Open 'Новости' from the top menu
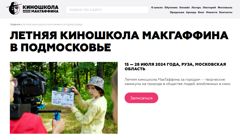The height and width of the screenshot is (136, 240). click(212, 12)
